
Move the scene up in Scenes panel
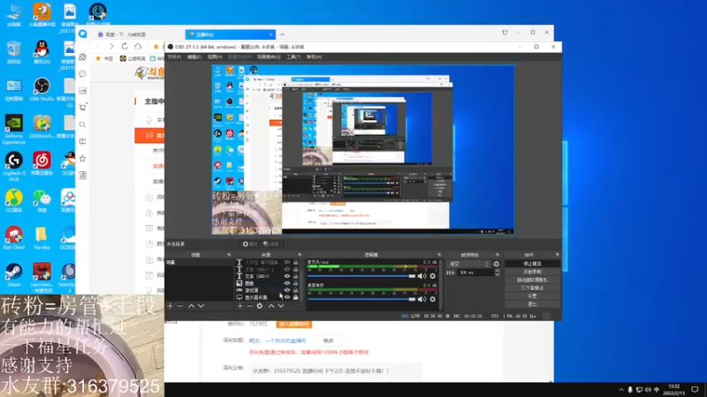click(x=191, y=306)
